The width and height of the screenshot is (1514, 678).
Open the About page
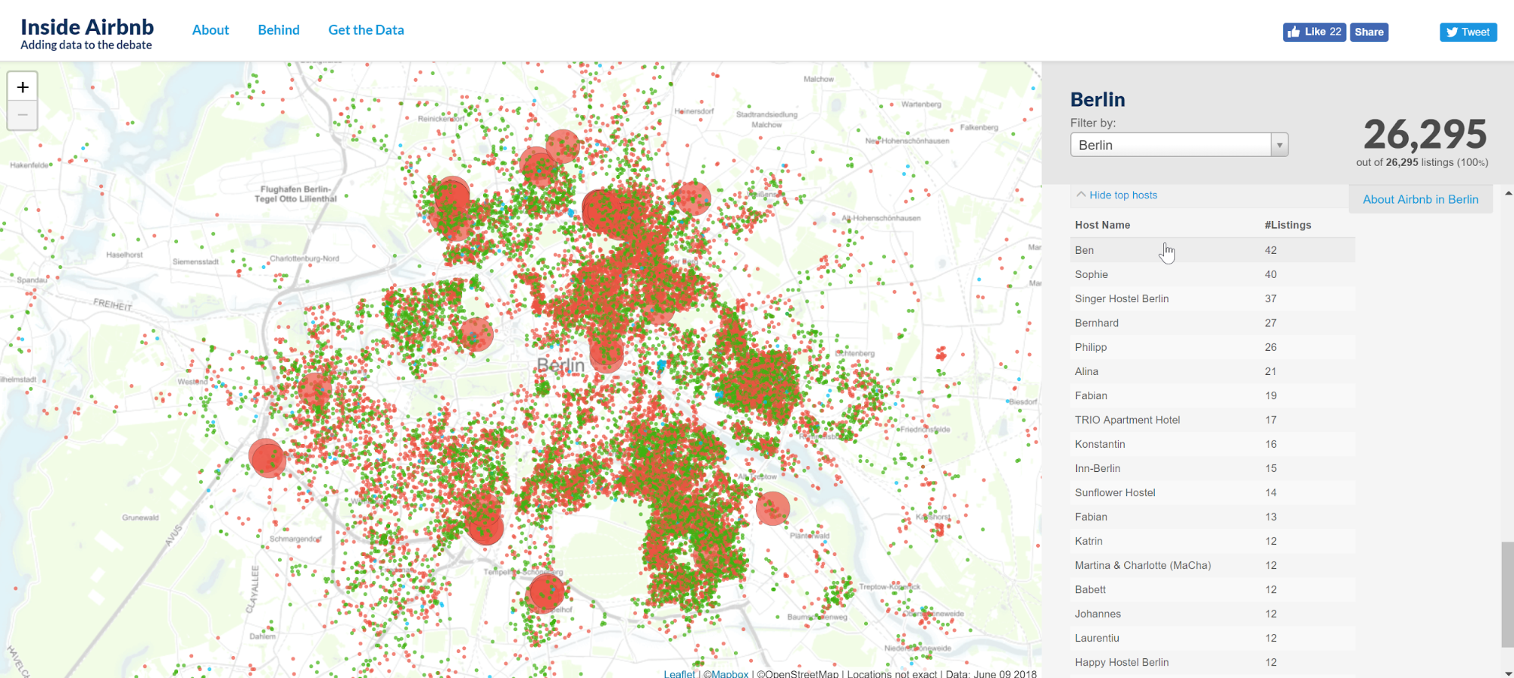click(211, 30)
